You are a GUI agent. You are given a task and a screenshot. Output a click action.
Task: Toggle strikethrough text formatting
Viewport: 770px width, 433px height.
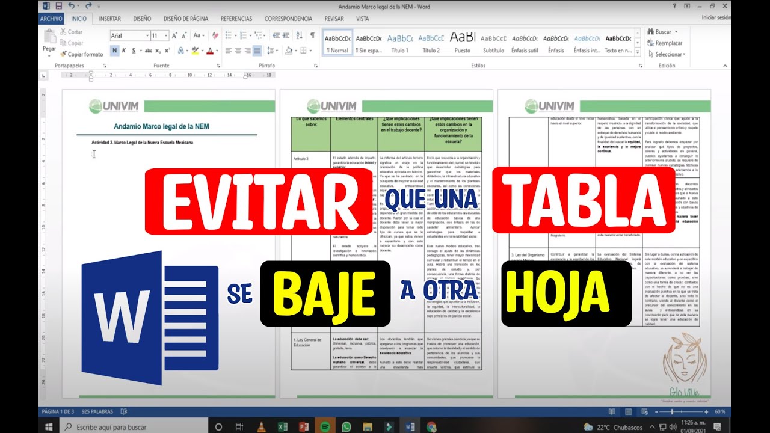[148, 51]
